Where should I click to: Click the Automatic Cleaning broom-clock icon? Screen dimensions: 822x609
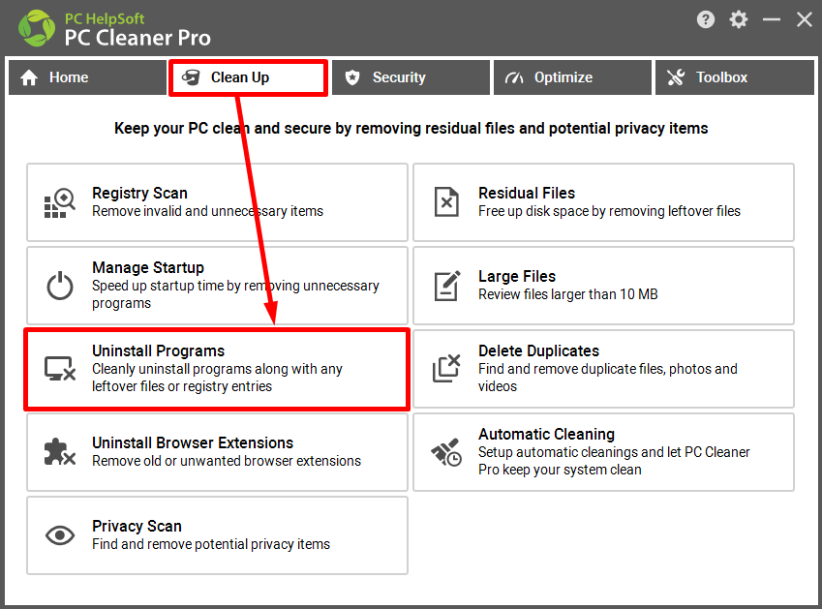point(446,452)
